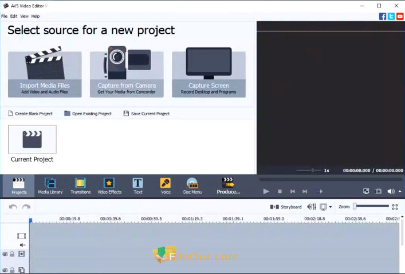Toggle lock on video overlay track

pos(12,270)
